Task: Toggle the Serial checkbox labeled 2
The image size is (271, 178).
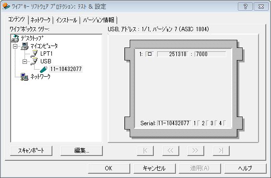Action: tap(208, 123)
